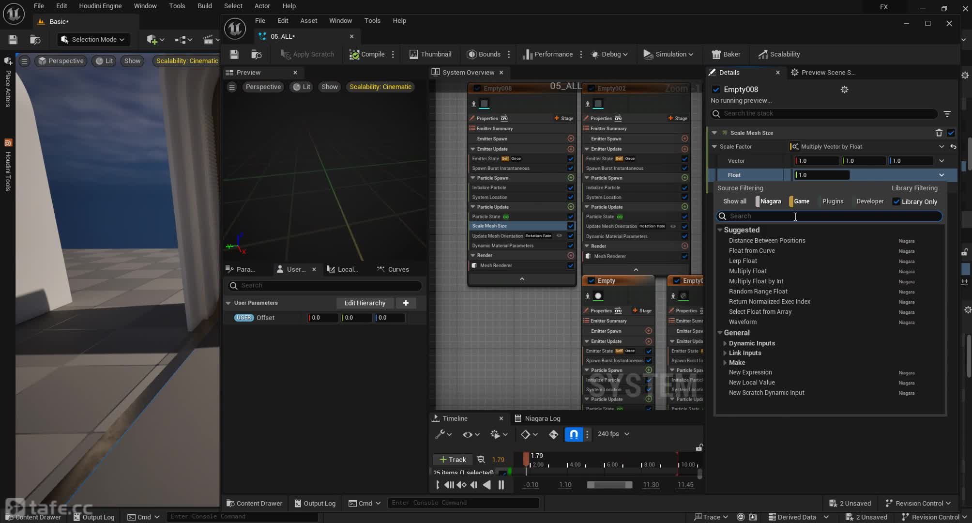Viewport: 972px width, 523px height.
Task: Delete the Scale Mesh Size module
Action: click(939, 133)
